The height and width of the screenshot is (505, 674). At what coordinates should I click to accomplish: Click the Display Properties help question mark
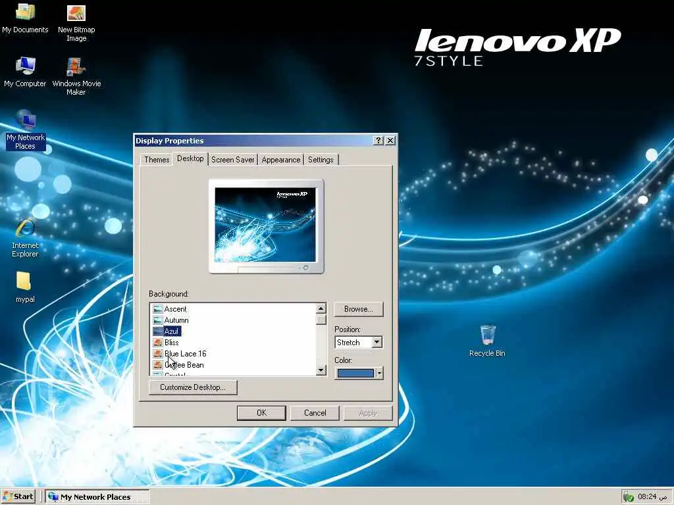tap(378, 141)
